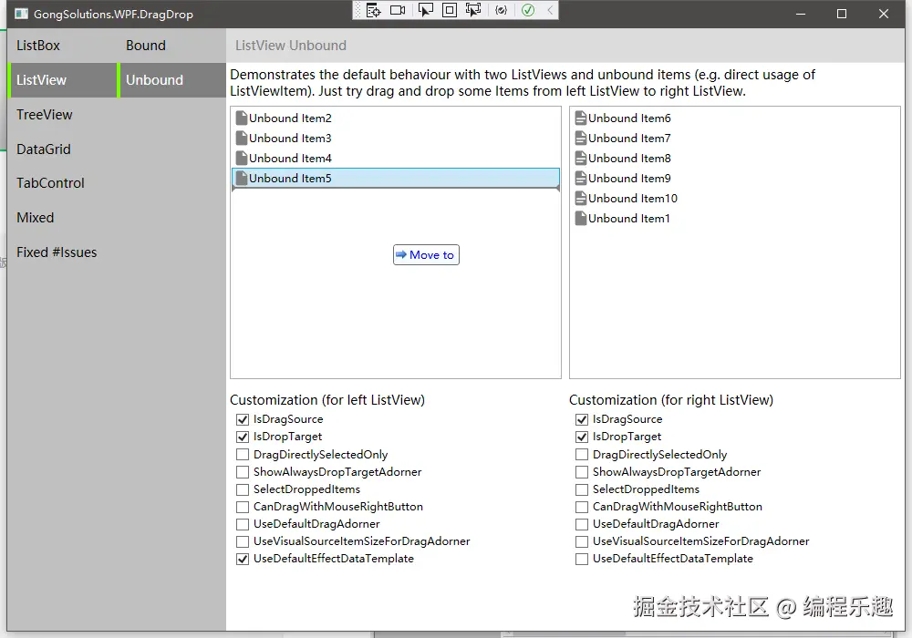The width and height of the screenshot is (912, 638).
Task: Uncheck left ListView UseDefaultEffectDataTemplate
Action: coord(243,559)
